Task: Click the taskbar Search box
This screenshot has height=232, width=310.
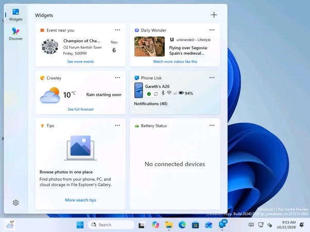Action: pyautogui.click(x=111, y=225)
